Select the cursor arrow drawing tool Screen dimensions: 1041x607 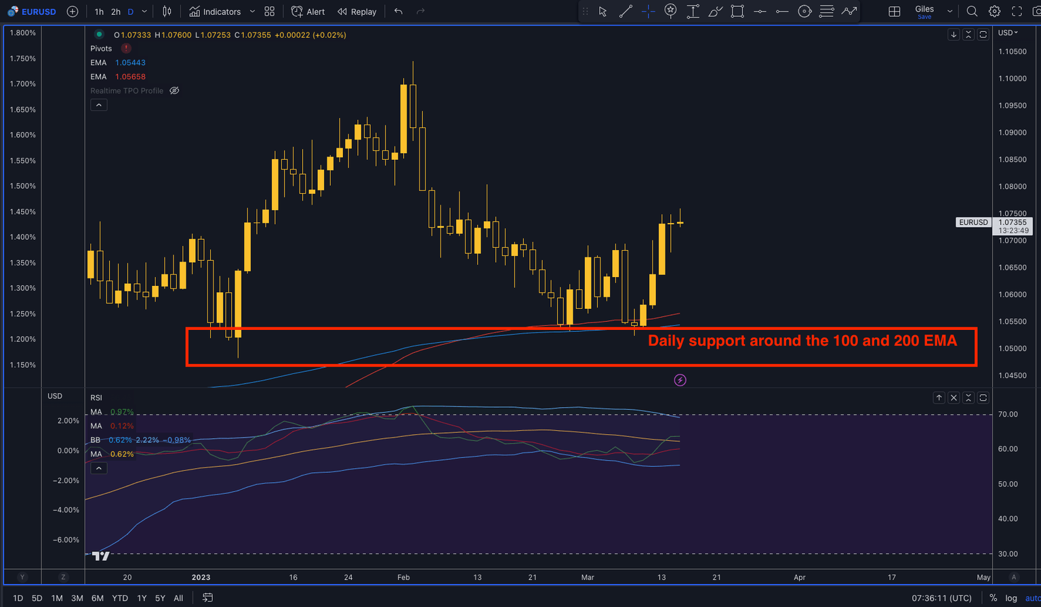[x=603, y=12]
